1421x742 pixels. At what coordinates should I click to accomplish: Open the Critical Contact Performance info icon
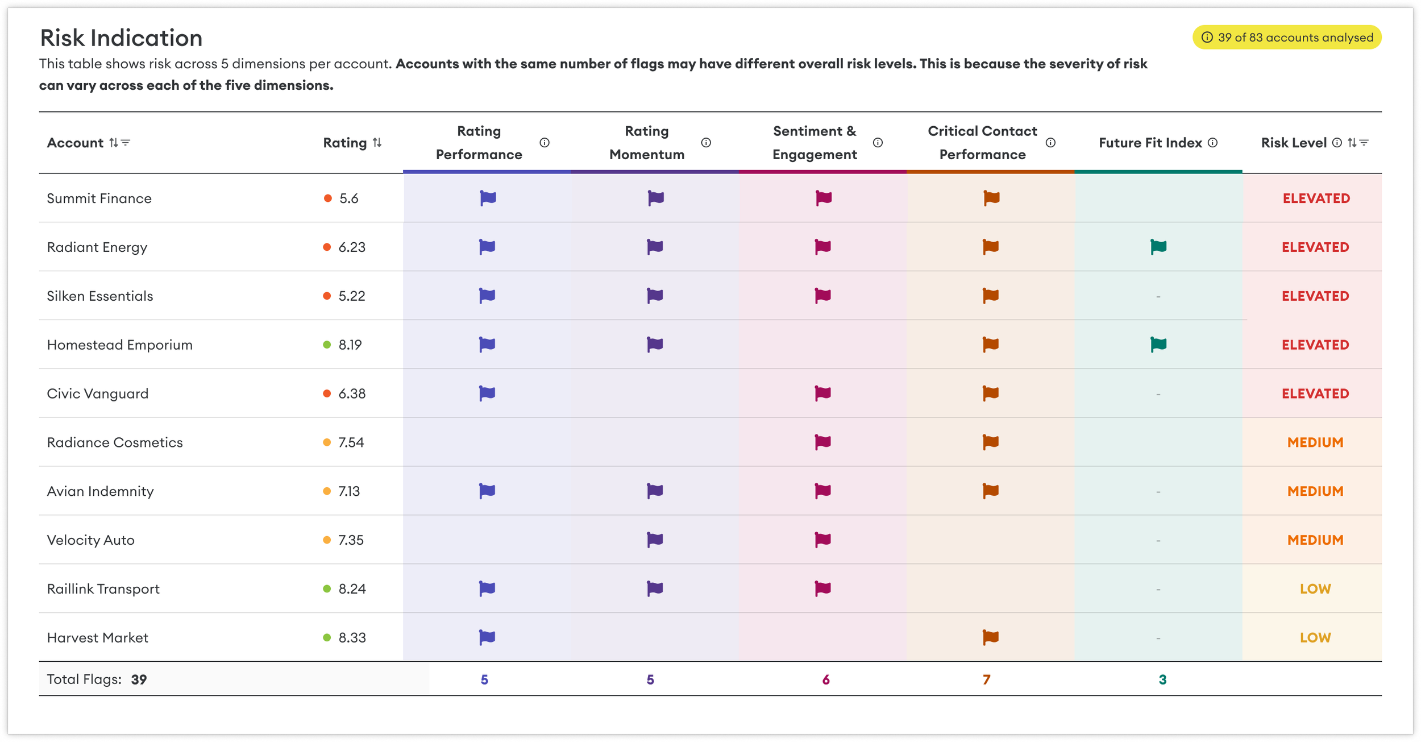tap(1050, 143)
